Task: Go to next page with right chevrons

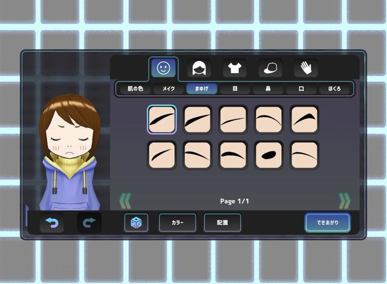Action: point(345,201)
